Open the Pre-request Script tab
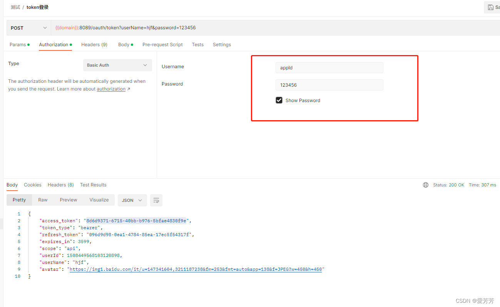500x307 pixels. (162, 44)
